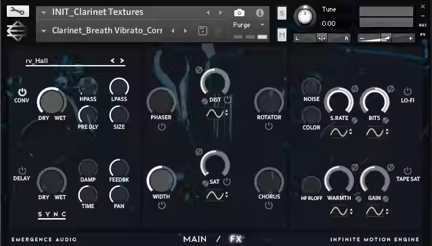Toggle the WIDTH power button
432x246 pixels.
tap(161, 205)
